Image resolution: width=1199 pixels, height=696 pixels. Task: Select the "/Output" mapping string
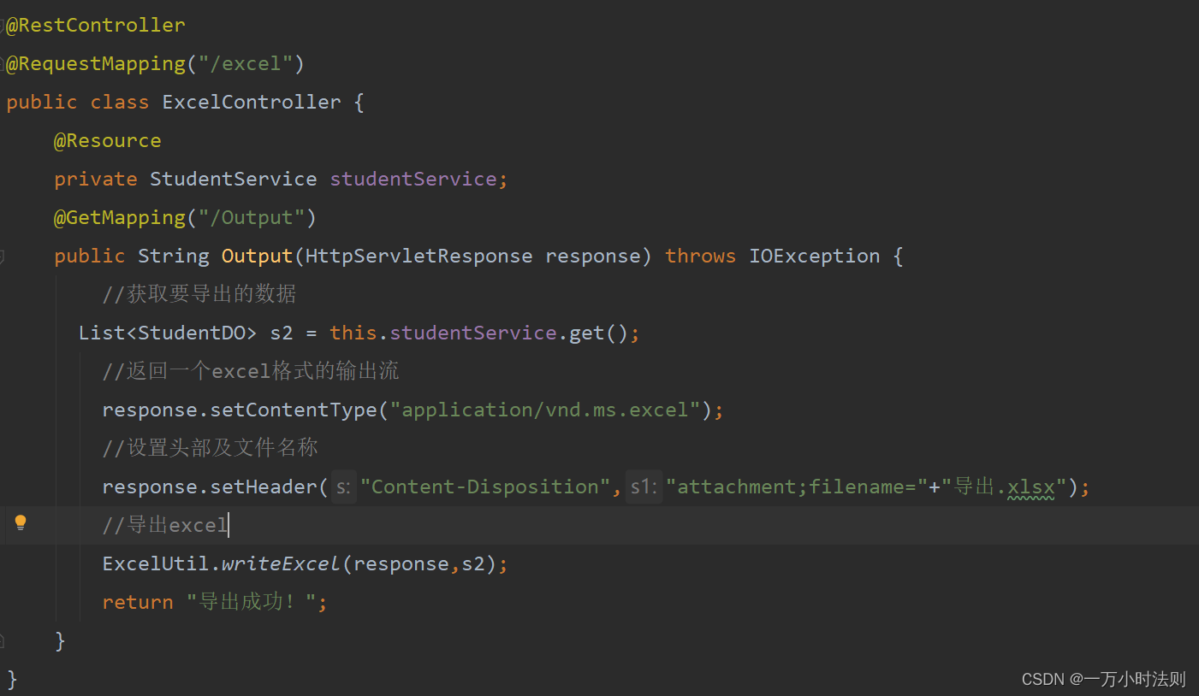(x=252, y=217)
